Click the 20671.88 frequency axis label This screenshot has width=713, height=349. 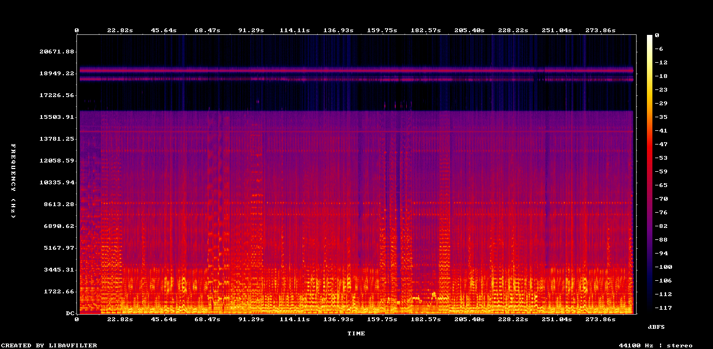(57, 52)
